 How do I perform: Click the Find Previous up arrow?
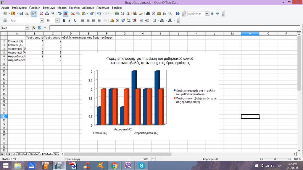point(217,14)
